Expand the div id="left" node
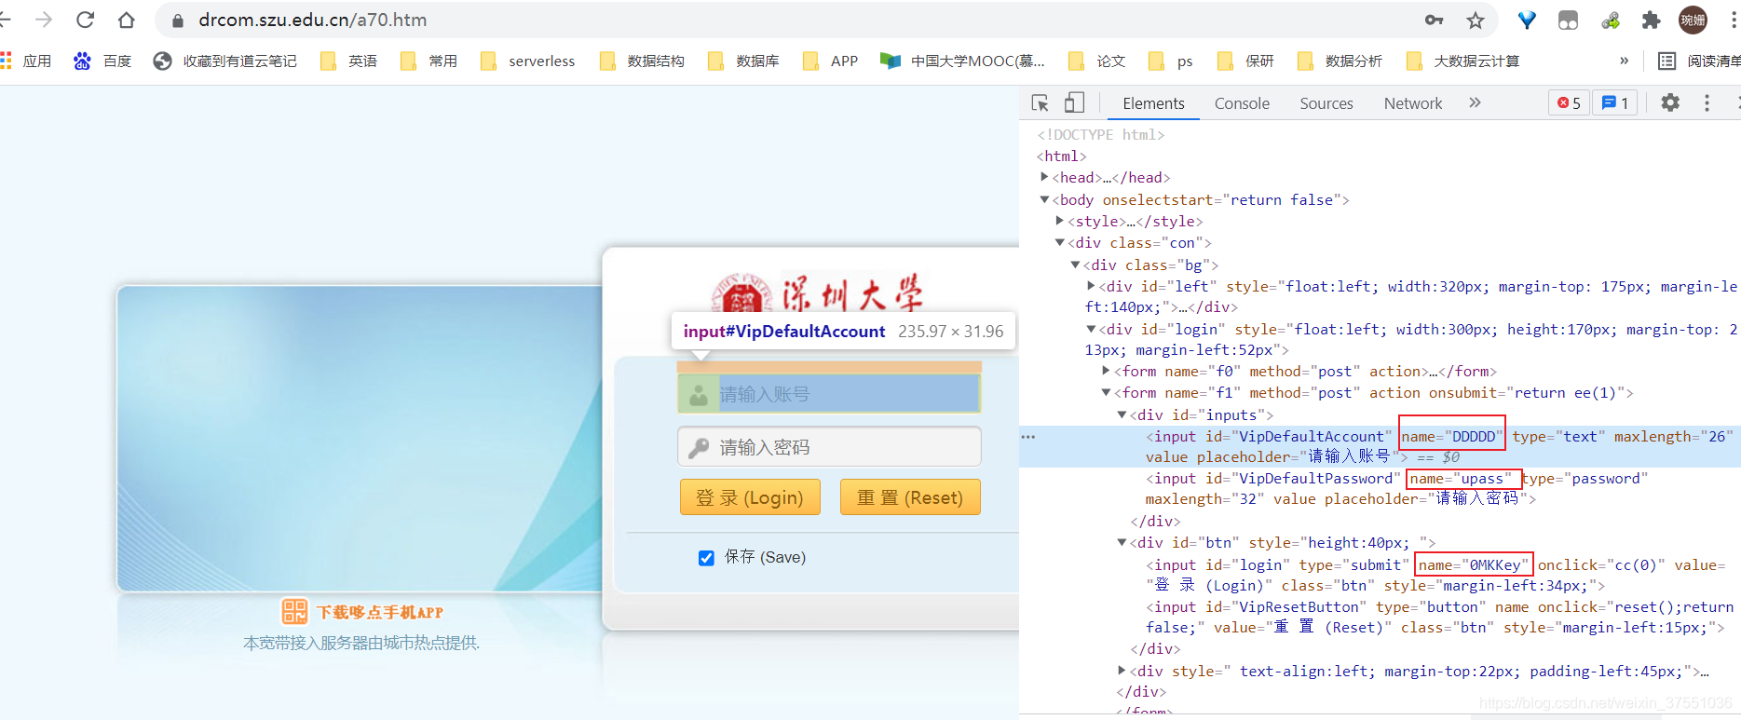 1091,286
